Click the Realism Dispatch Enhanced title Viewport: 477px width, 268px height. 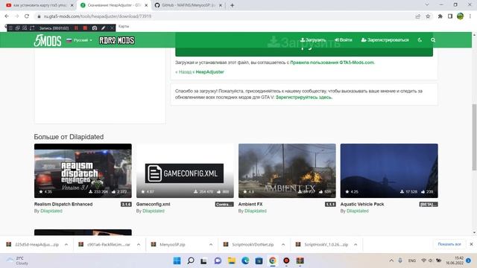(63, 204)
